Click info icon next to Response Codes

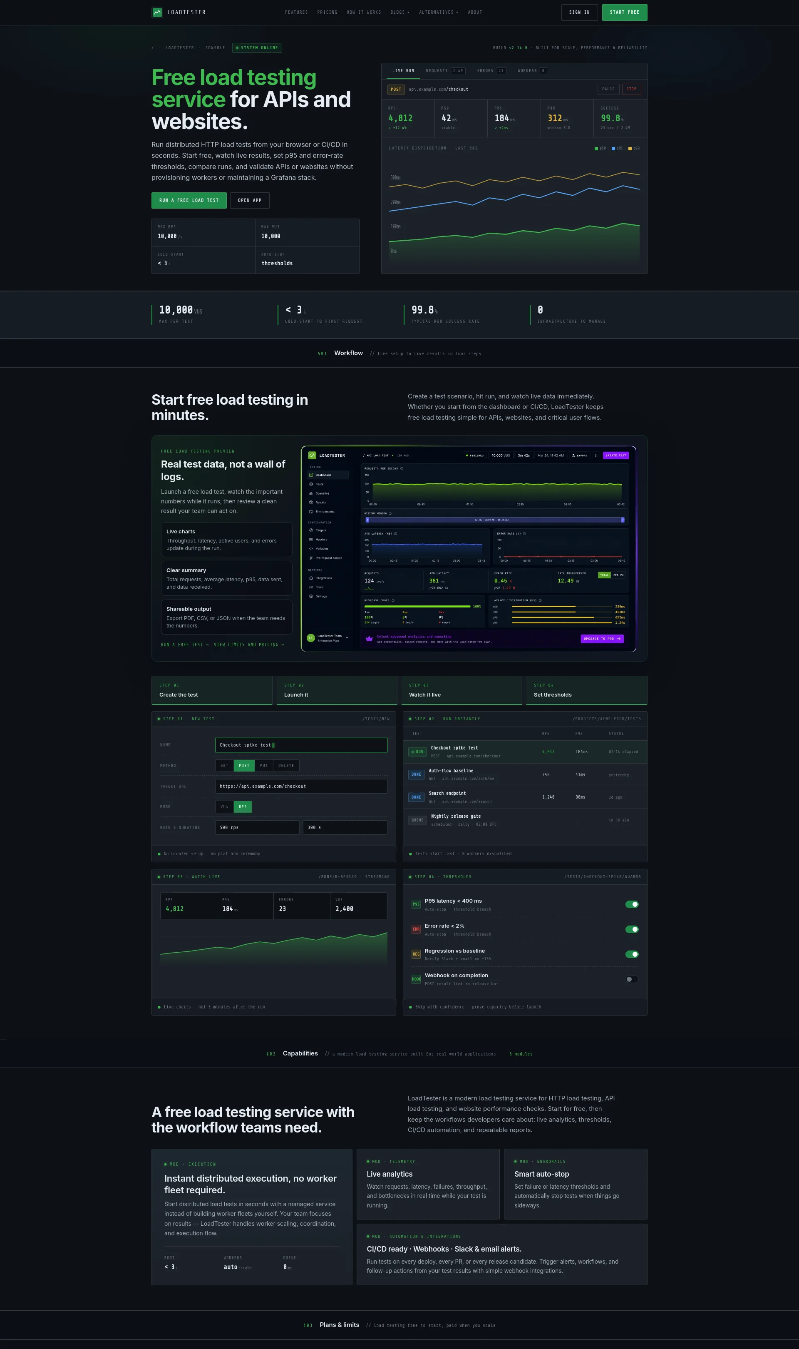pyautogui.click(x=393, y=600)
